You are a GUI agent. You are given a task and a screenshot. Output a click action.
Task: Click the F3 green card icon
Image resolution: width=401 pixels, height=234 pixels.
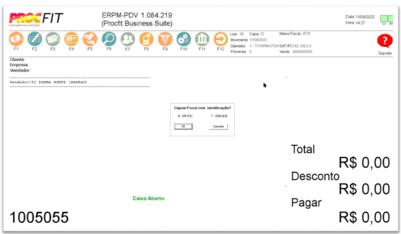pyautogui.click(x=53, y=39)
